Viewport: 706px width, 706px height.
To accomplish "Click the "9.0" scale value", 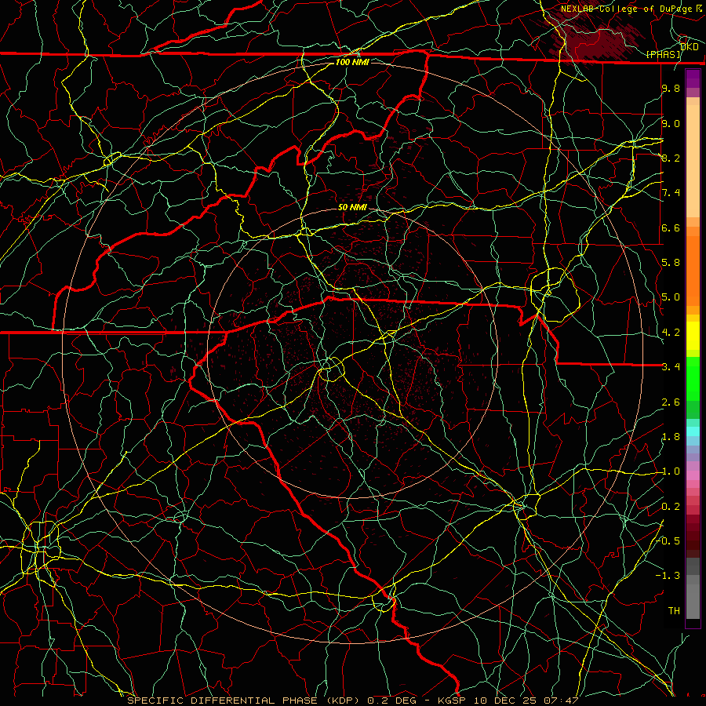I will pyautogui.click(x=671, y=123).
